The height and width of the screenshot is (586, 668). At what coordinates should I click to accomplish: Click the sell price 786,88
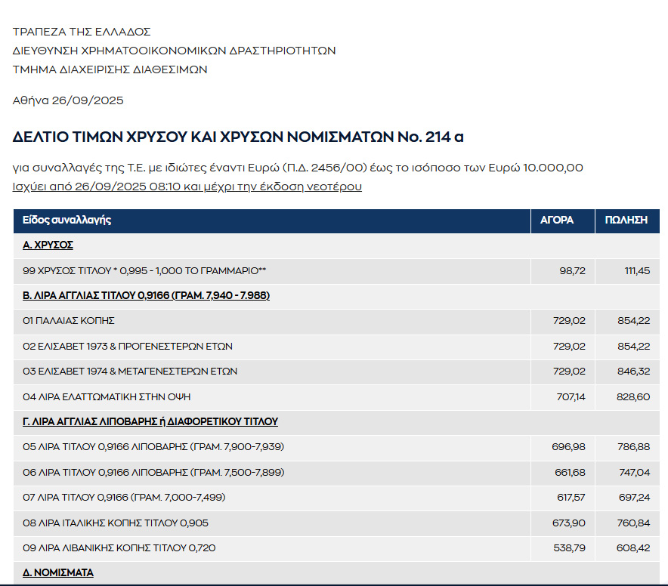(x=634, y=447)
